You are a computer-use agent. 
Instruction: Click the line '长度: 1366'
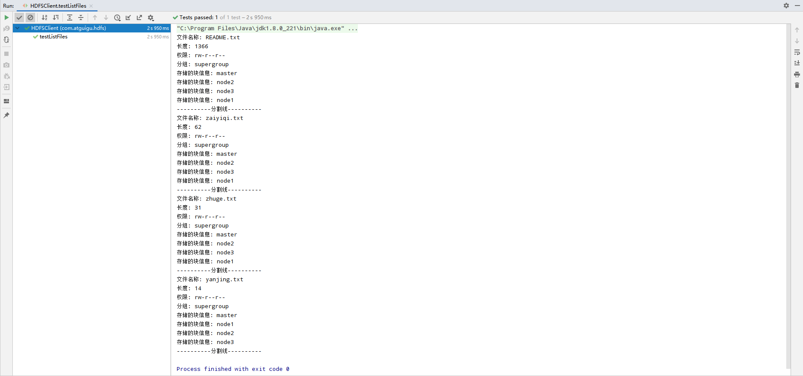tap(192, 47)
